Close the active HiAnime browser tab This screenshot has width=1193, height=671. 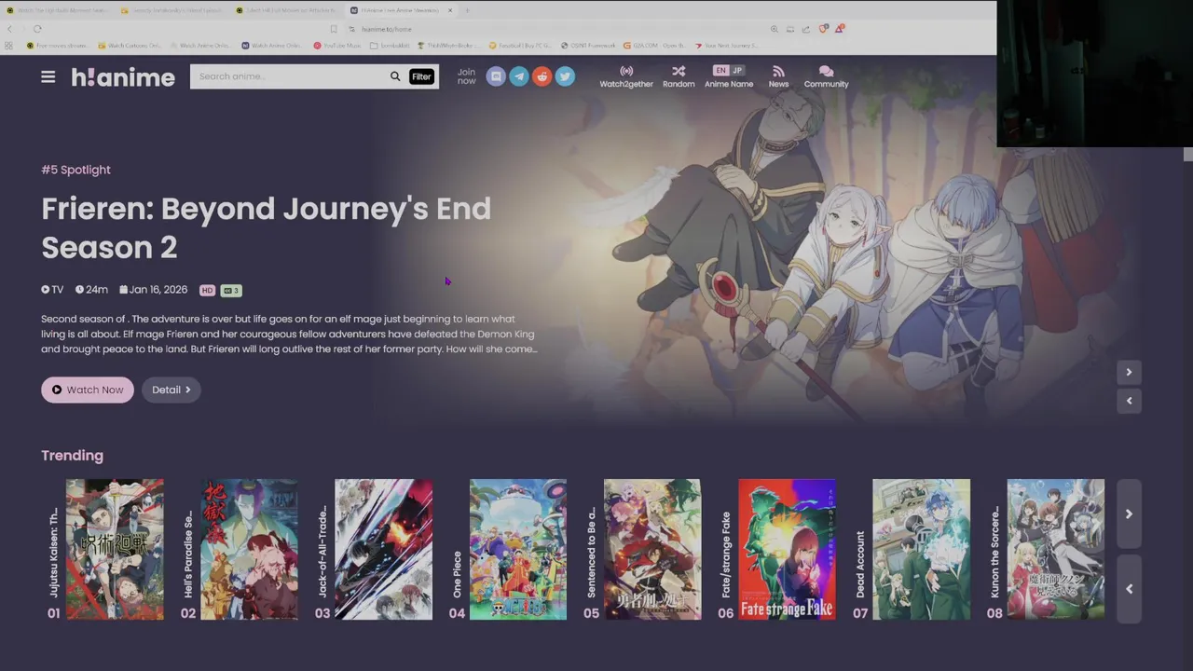[450, 10]
